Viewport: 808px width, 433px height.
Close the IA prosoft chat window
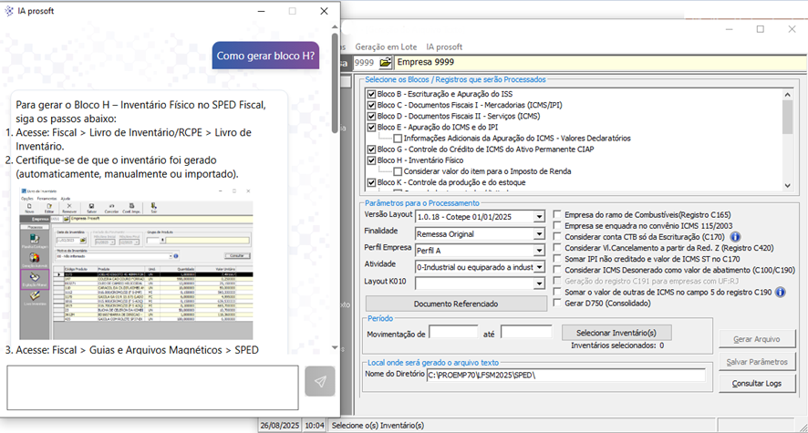point(324,11)
